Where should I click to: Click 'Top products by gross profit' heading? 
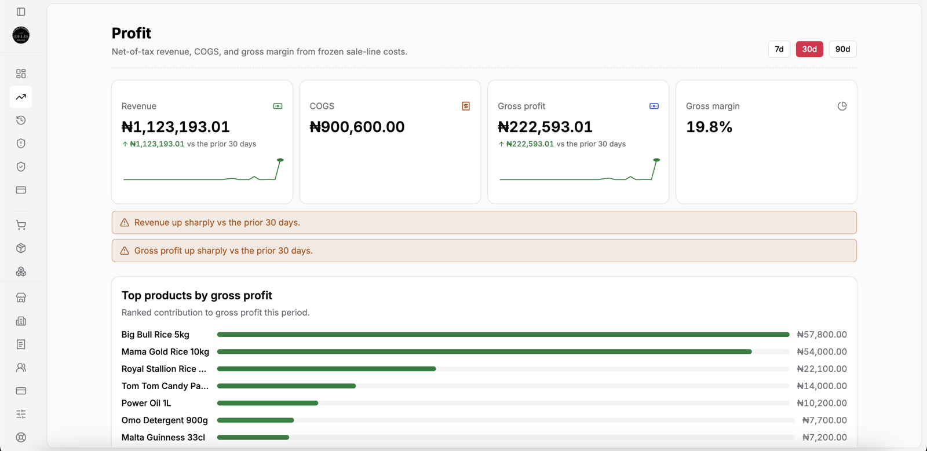pyautogui.click(x=197, y=295)
